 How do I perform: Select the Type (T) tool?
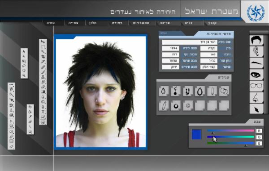tap(43, 112)
